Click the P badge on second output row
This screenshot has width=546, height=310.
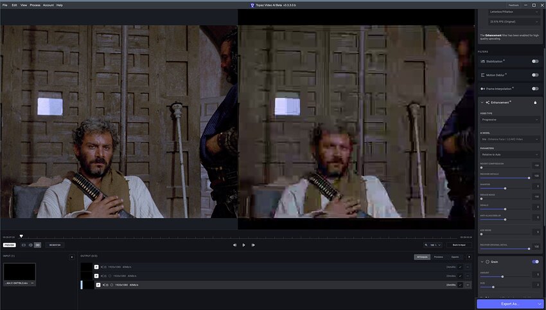click(96, 276)
